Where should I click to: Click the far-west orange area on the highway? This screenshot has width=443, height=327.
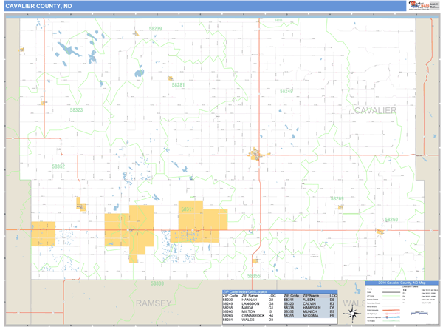(43, 234)
